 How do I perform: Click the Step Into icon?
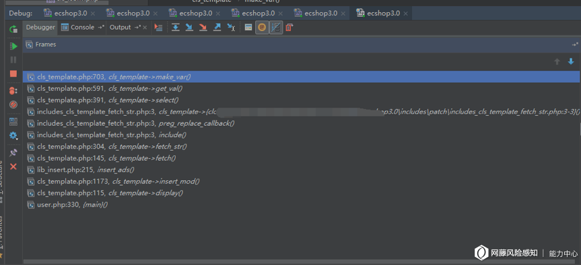click(x=189, y=28)
